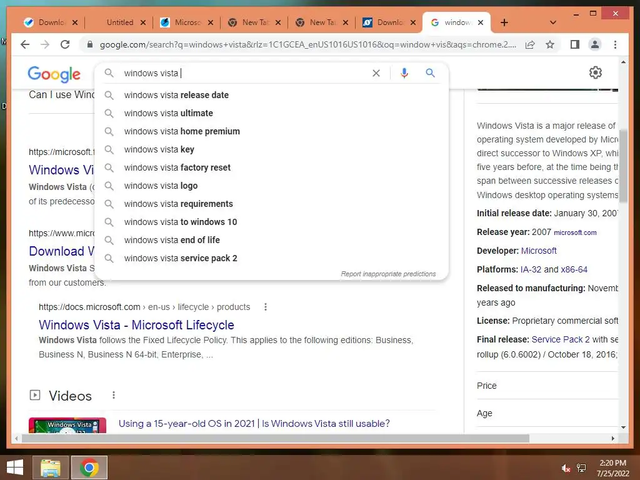Viewport: 640px width, 480px height.
Task: Open the tab search chevron
Action: 553,22
